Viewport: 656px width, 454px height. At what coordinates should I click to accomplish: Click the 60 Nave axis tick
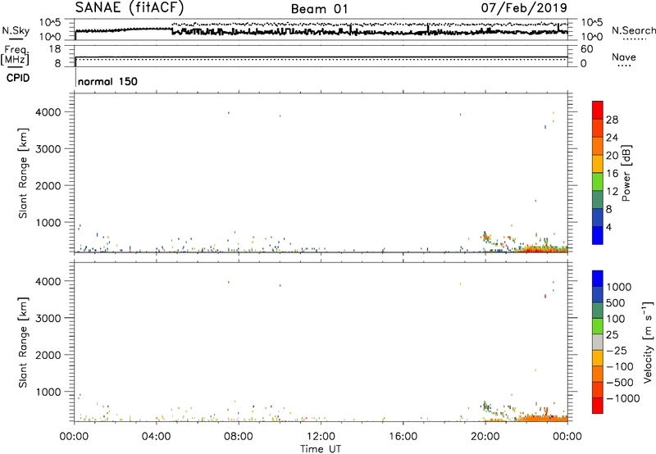[586, 49]
